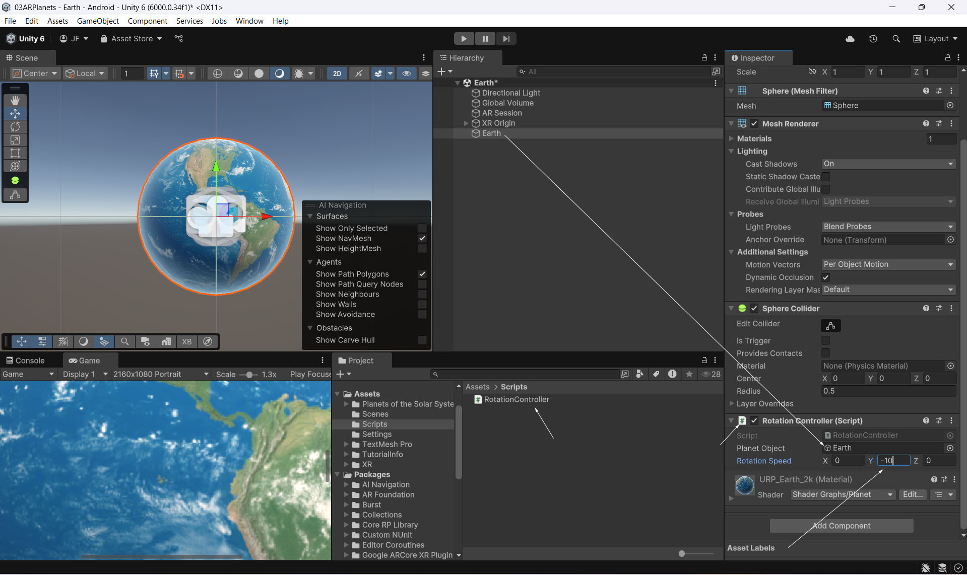This screenshot has width=967, height=575.
Task: Toggle the Is Trigger checkbox
Action: (x=825, y=341)
